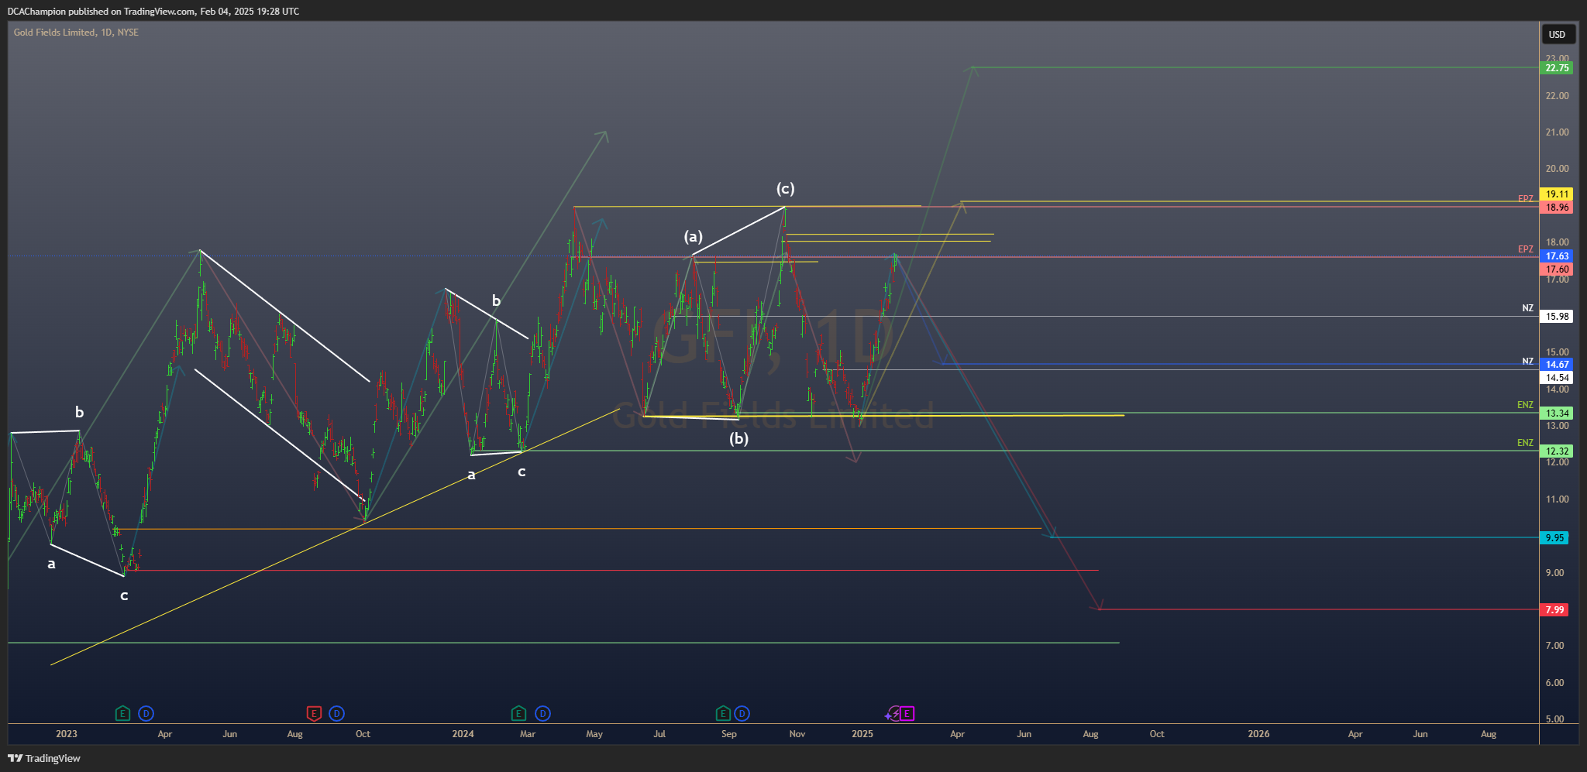
Task: Click the NZ label beside 15.98
Action: coord(1527,308)
